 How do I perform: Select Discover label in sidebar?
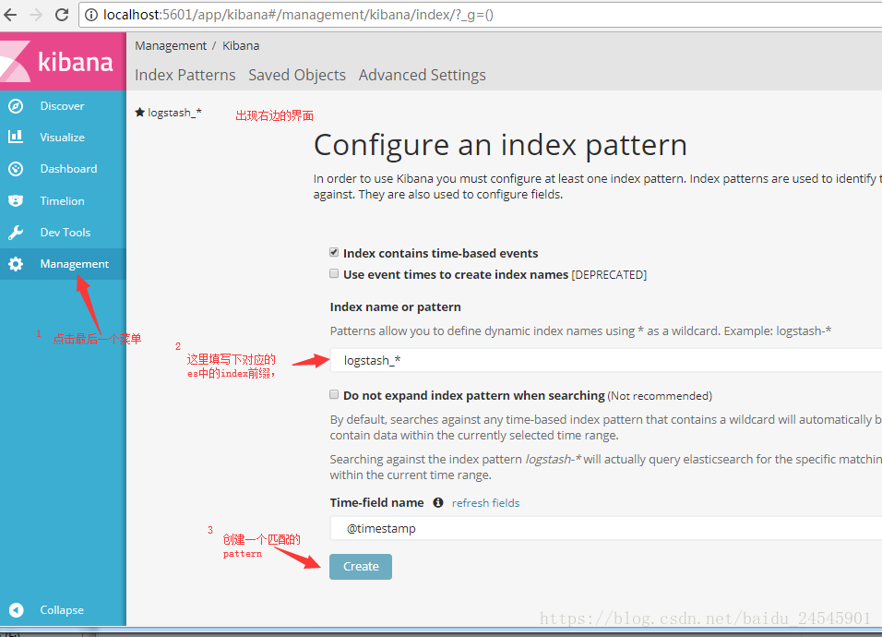pyautogui.click(x=63, y=106)
